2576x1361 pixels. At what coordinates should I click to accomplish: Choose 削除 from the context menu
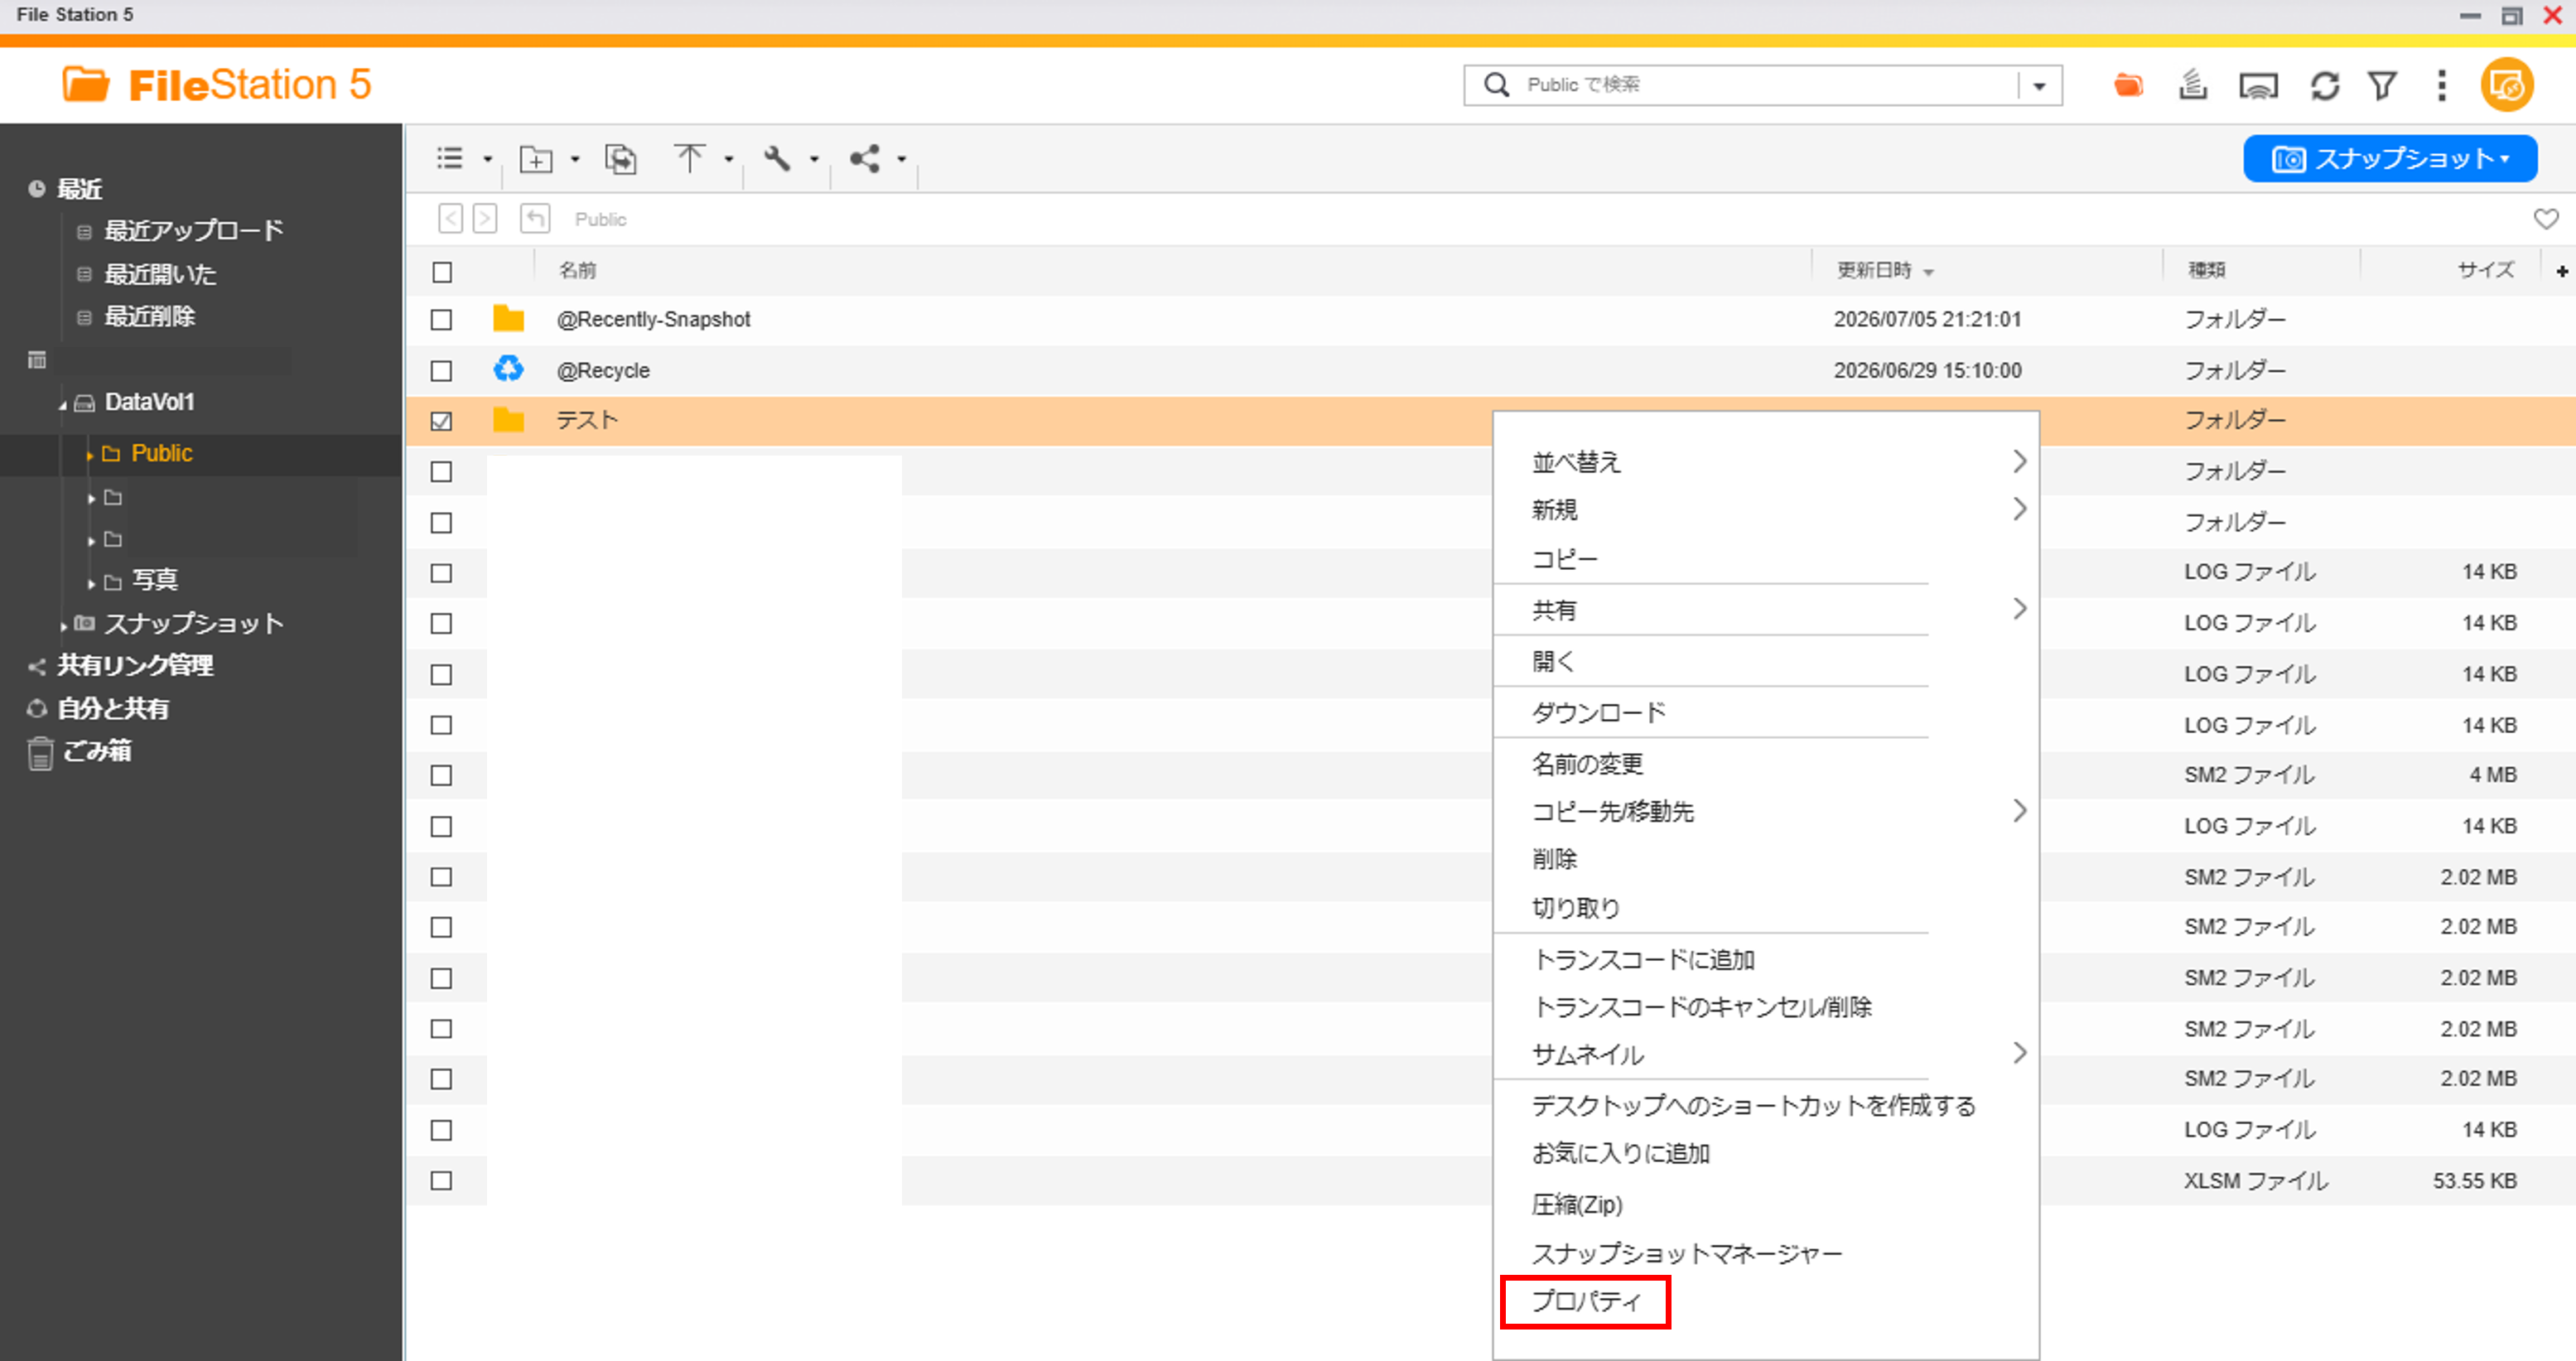tap(1554, 859)
